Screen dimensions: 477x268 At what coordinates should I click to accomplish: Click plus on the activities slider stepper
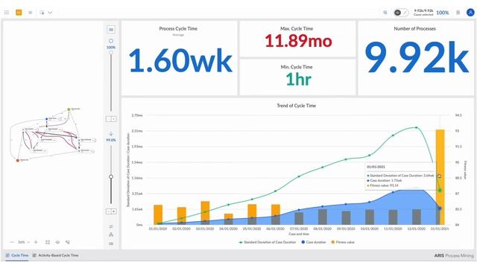[113, 119]
